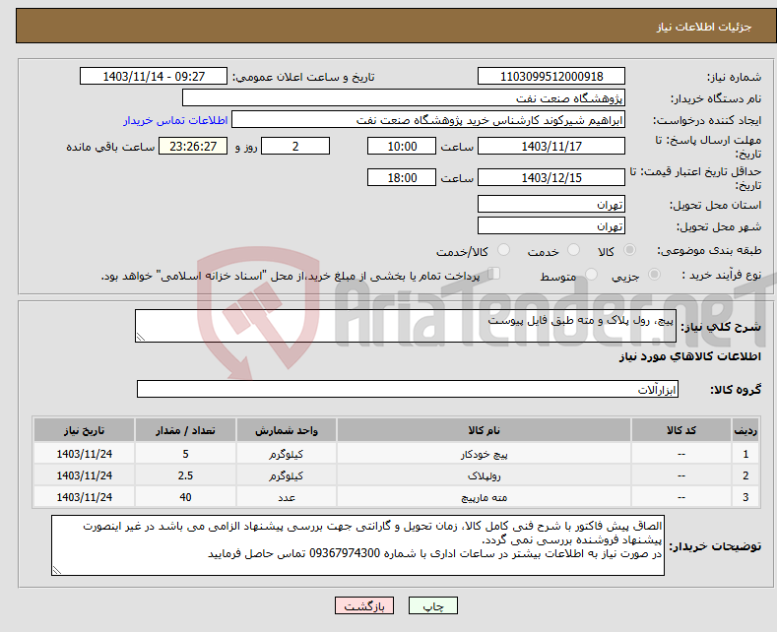Click quantity 40 in مته مارپیچ row
This screenshot has height=632, width=777.
pos(185,497)
